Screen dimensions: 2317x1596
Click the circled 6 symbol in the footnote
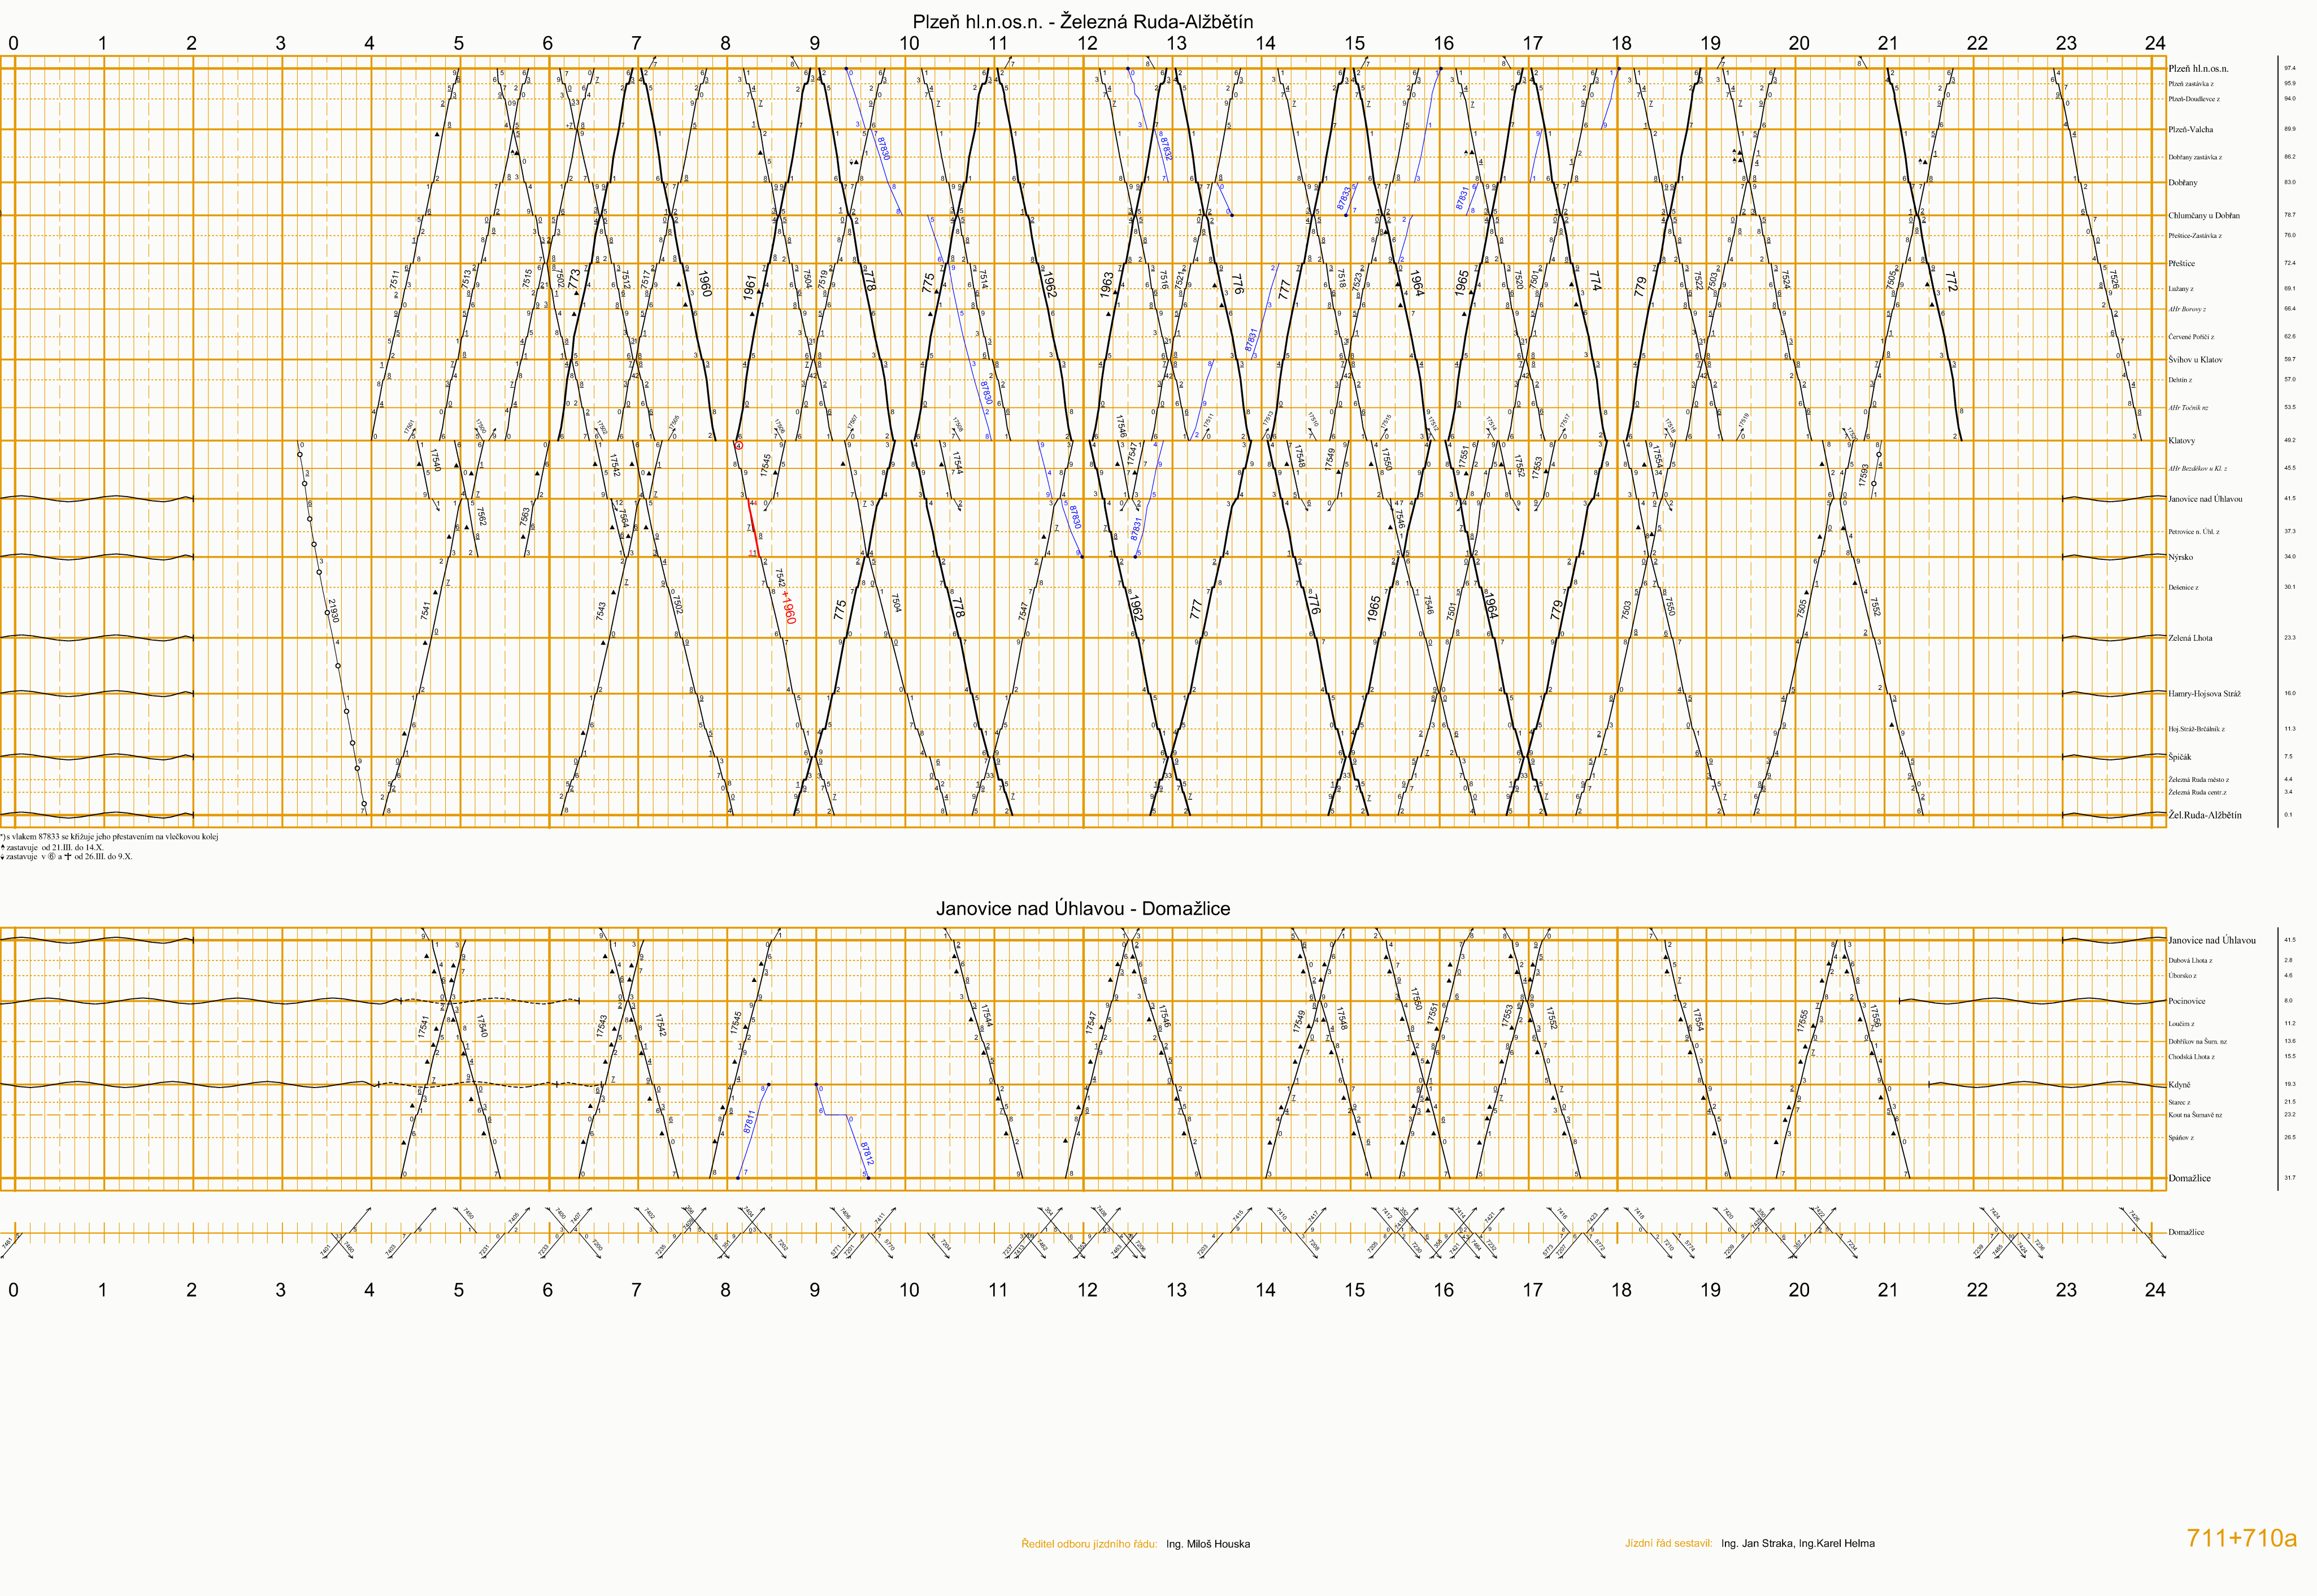pyautogui.click(x=51, y=857)
